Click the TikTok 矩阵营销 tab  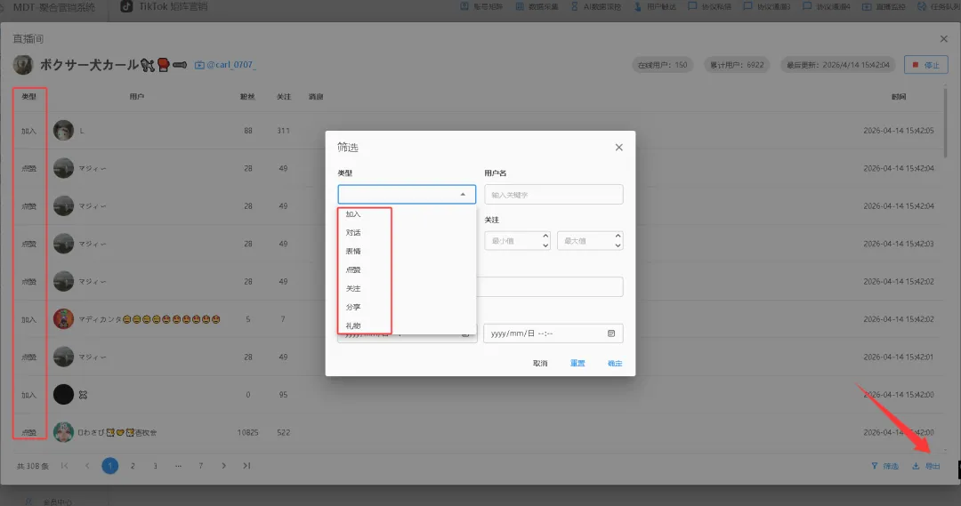click(x=165, y=7)
